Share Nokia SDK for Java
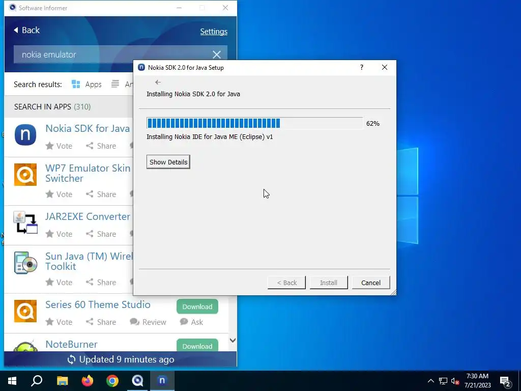The image size is (521, 391). (x=101, y=146)
